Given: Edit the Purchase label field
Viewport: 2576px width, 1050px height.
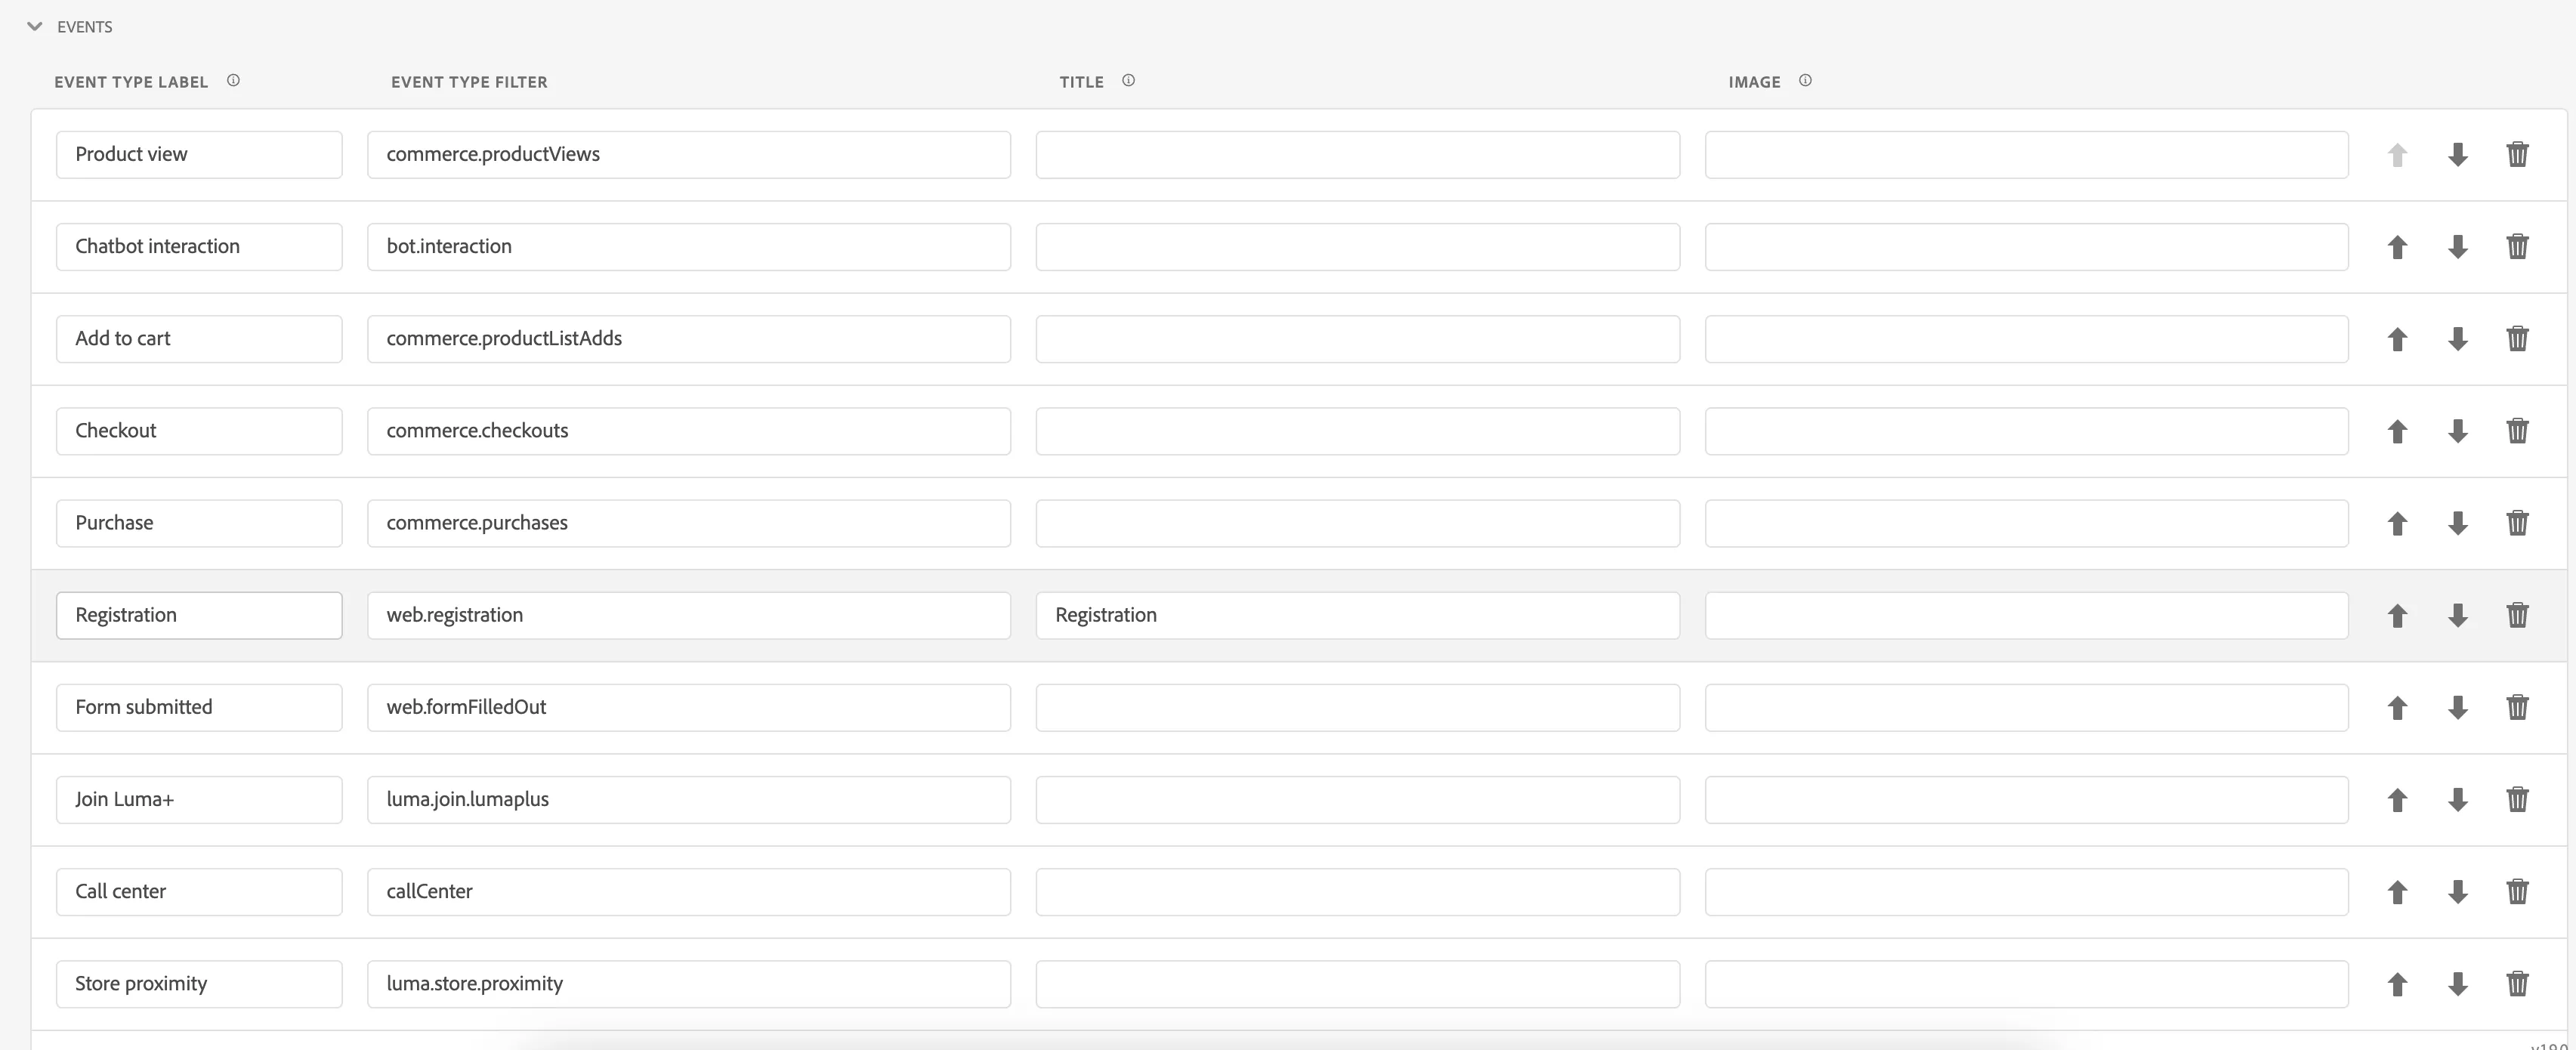Looking at the screenshot, I should pyautogui.click(x=199, y=523).
